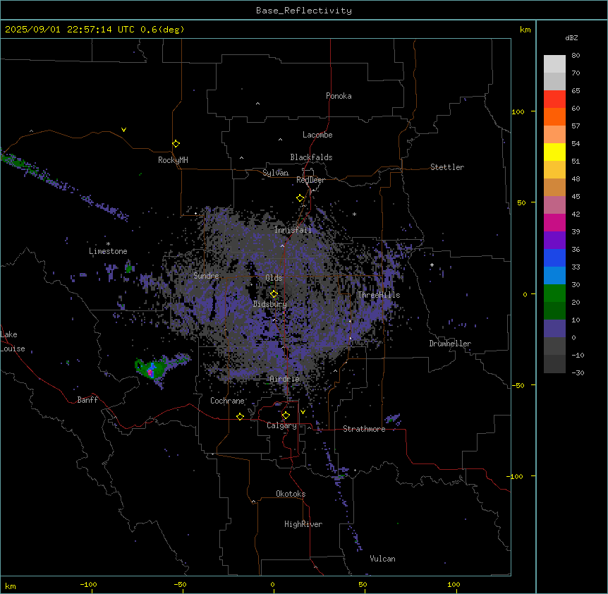The image size is (608, 594).
Task: Click the yellow diamond marker under Olds
Action: pos(274,294)
